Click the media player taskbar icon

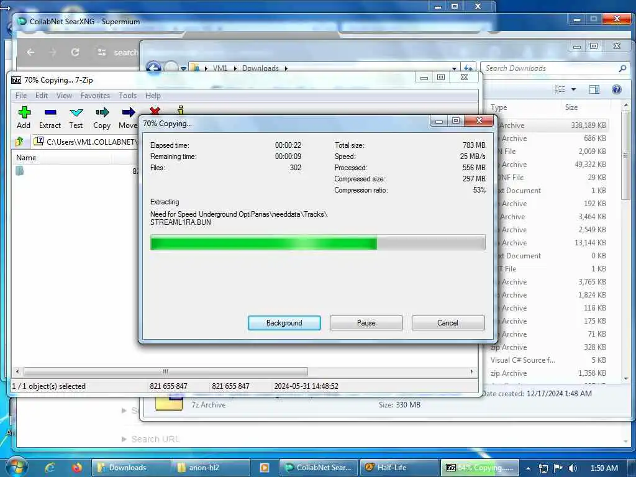pyautogui.click(x=265, y=468)
